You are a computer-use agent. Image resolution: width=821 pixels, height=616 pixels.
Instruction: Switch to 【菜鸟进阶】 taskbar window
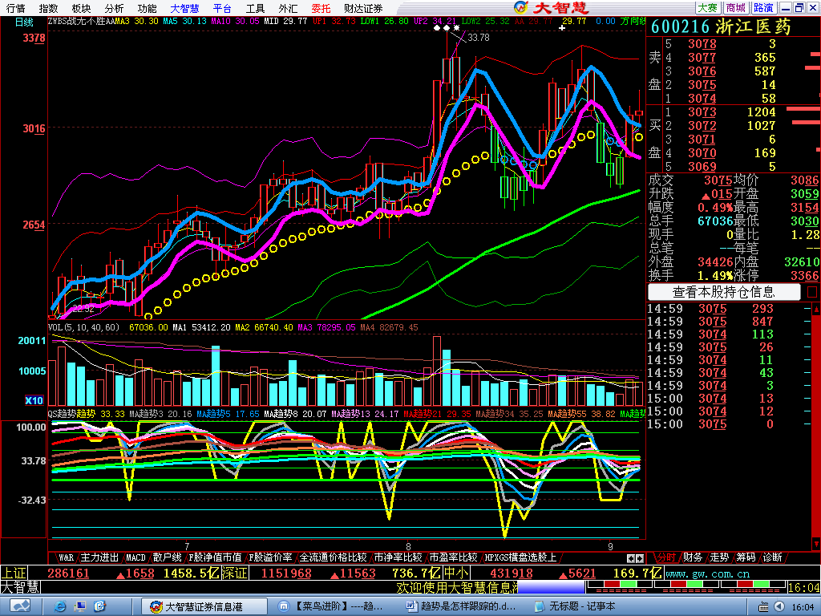point(331,606)
